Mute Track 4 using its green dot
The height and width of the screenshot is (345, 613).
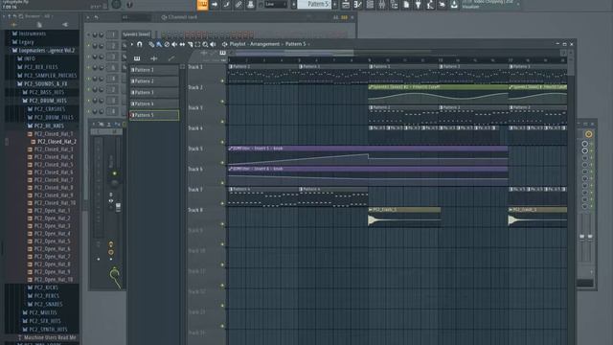coord(222,142)
